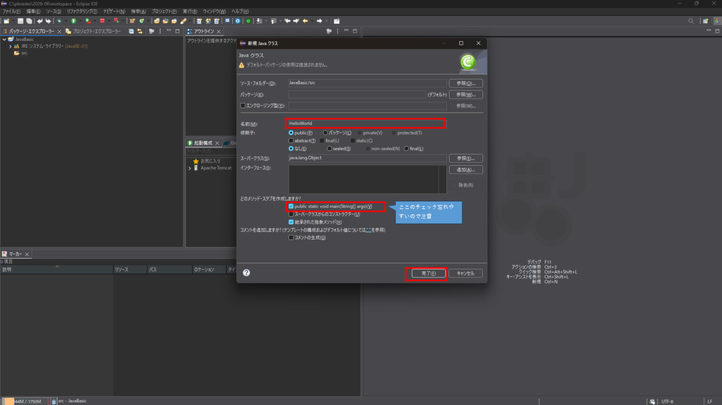The height and width of the screenshot is (405, 722).
Task: Open the プロジェクト menu
Action: click(164, 11)
